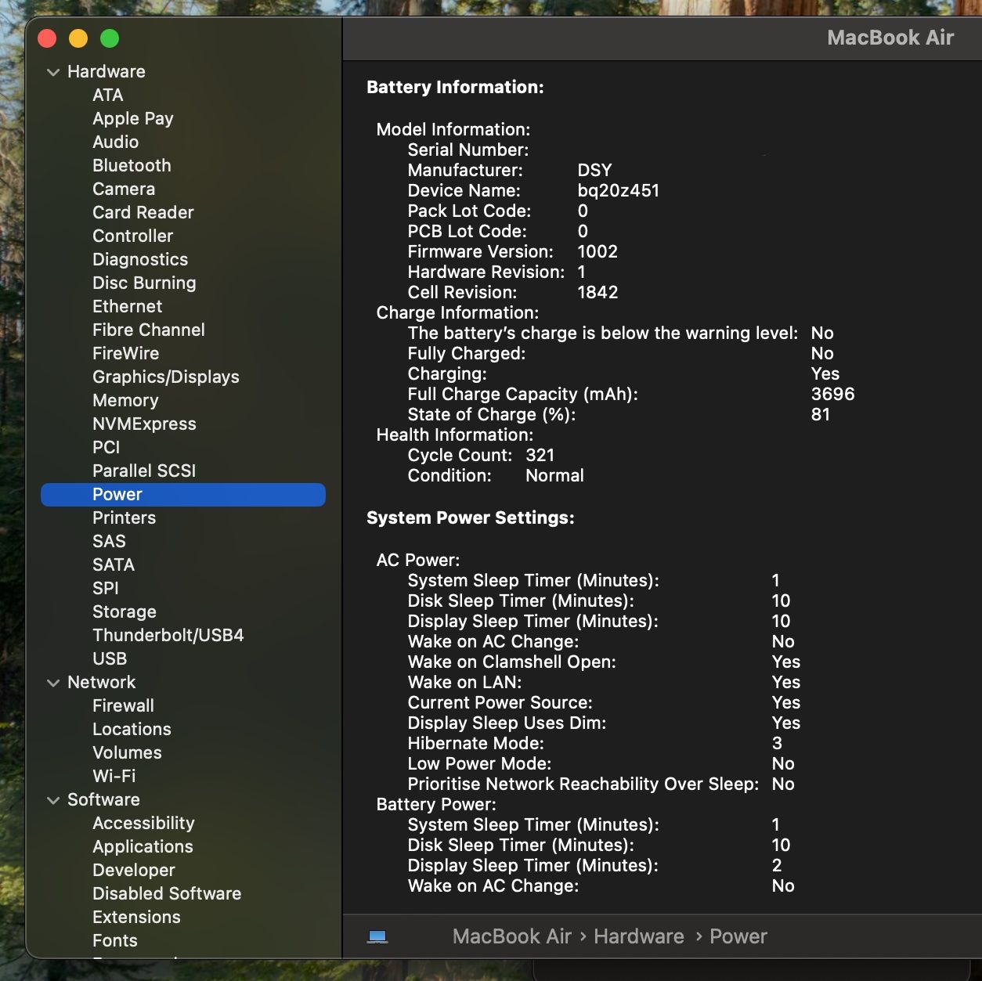Open SATA hardware info
Screen dimensions: 982x981
pyautogui.click(x=114, y=565)
